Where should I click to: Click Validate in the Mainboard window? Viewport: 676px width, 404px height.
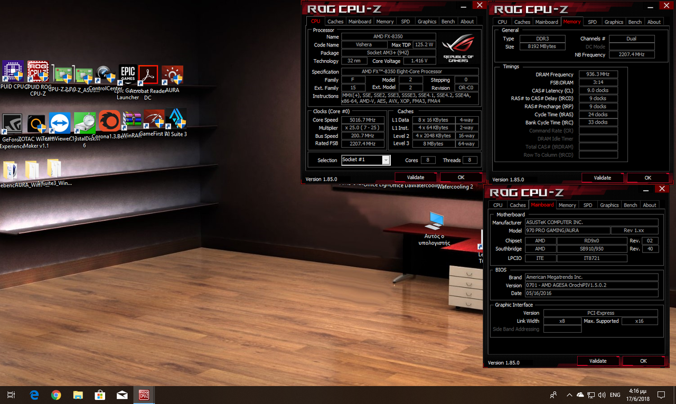[598, 361]
